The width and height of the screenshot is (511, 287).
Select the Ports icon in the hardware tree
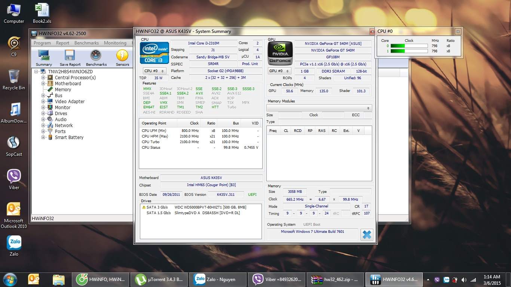point(50,131)
